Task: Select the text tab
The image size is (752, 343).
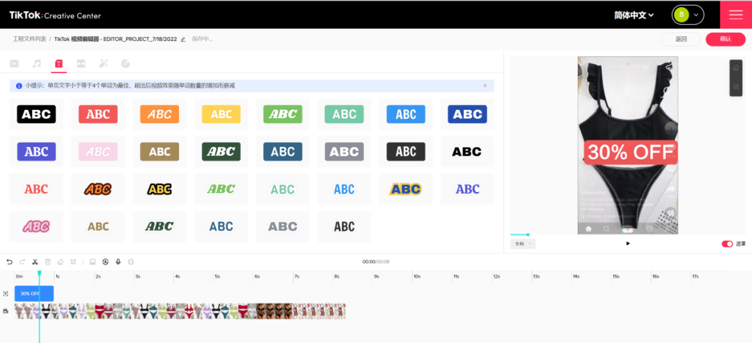Action: 59,64
